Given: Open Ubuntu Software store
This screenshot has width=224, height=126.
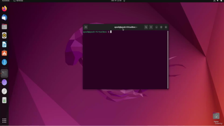Looking at the screenshot, I should (4, 53).
